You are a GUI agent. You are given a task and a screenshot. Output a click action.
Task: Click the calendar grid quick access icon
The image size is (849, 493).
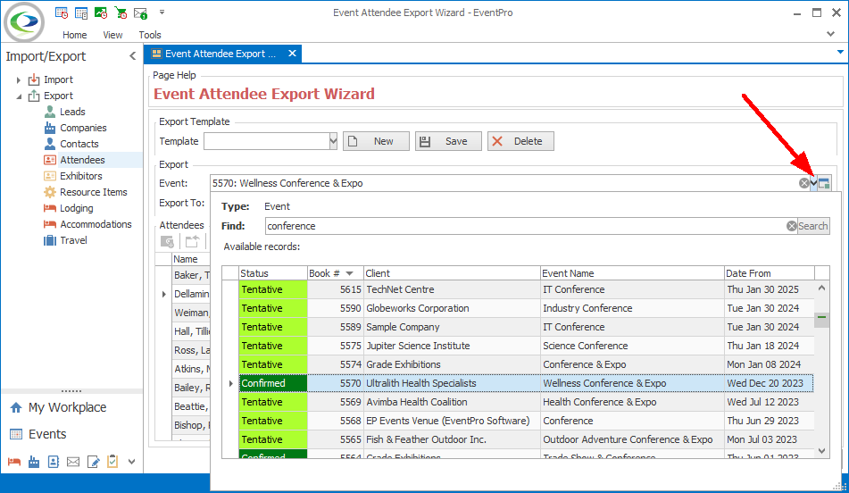(81, 13)
